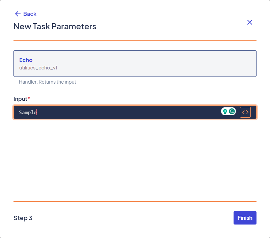This screenshot has width=270, height=238.
Task: Click the red required asterisk next to Input
Action: point(29,98)
